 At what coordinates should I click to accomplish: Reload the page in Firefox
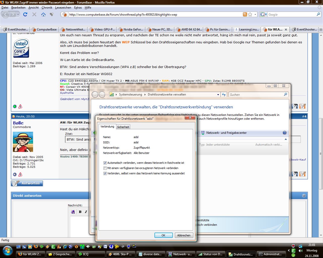pos(25,14)
